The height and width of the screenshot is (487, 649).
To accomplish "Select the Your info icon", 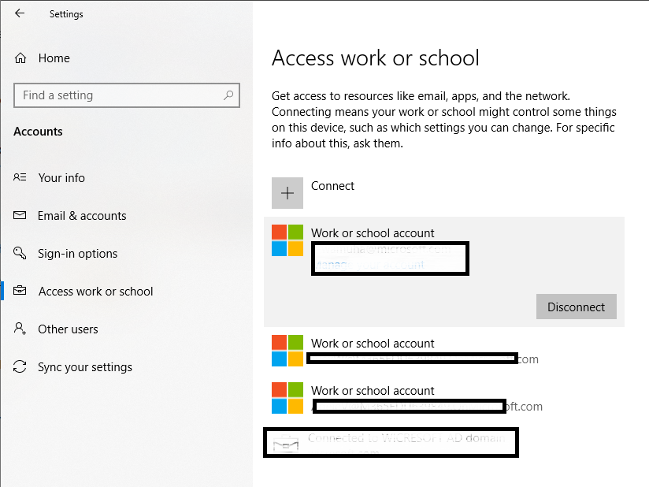I will [x=20, y=177].
